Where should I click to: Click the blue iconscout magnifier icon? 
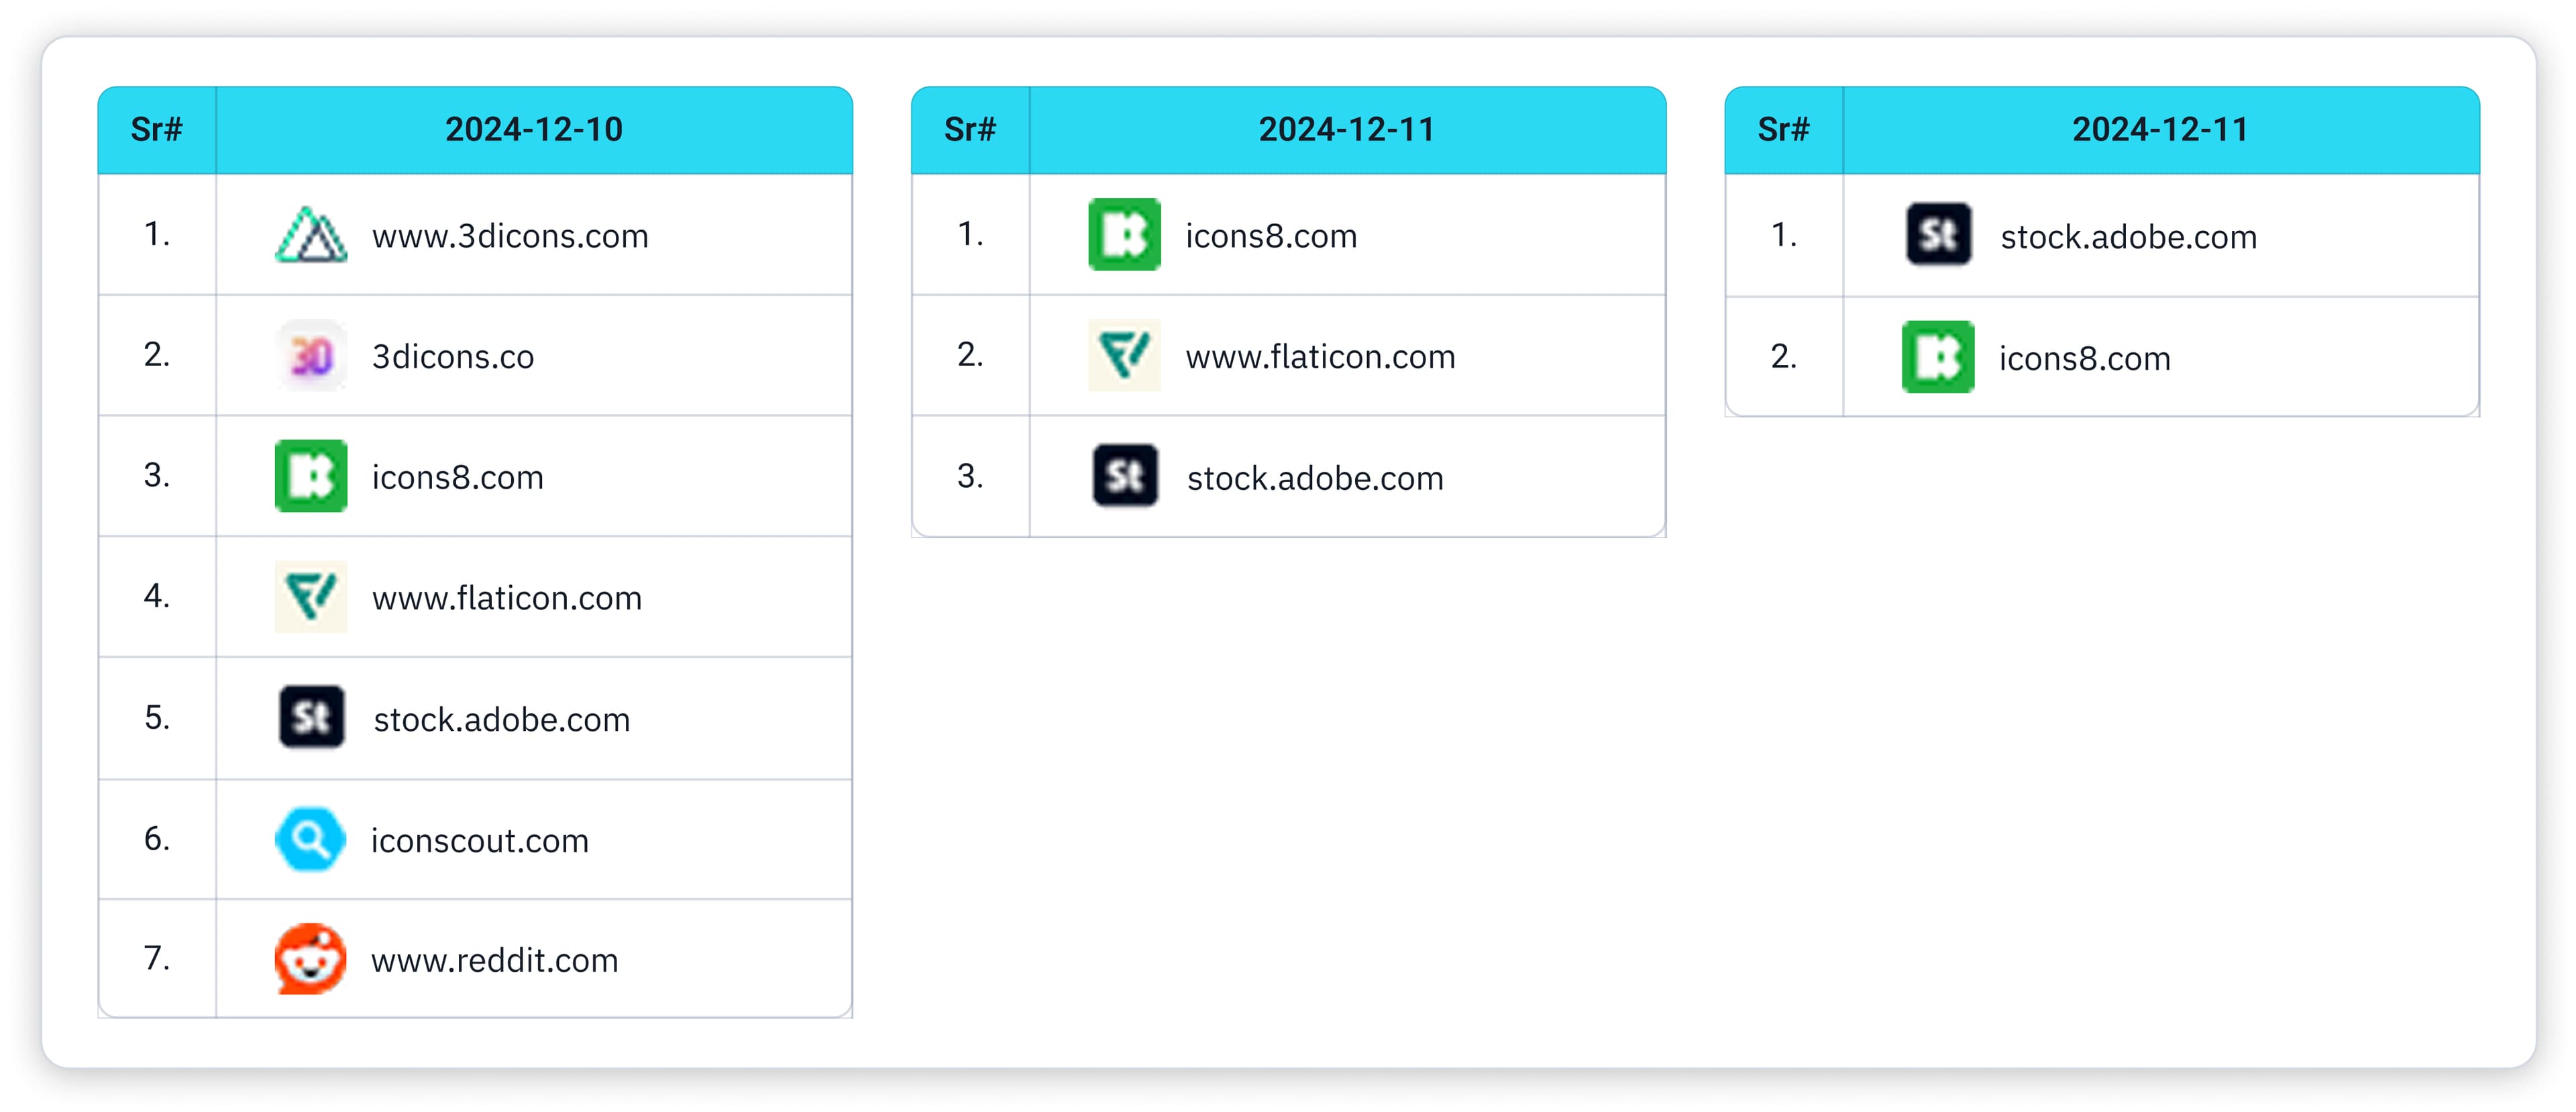click(x=310, y=839)
